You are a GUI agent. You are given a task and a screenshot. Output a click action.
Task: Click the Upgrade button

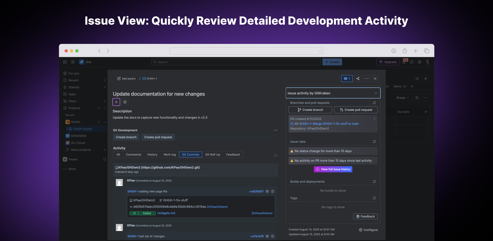coord(388,62)
